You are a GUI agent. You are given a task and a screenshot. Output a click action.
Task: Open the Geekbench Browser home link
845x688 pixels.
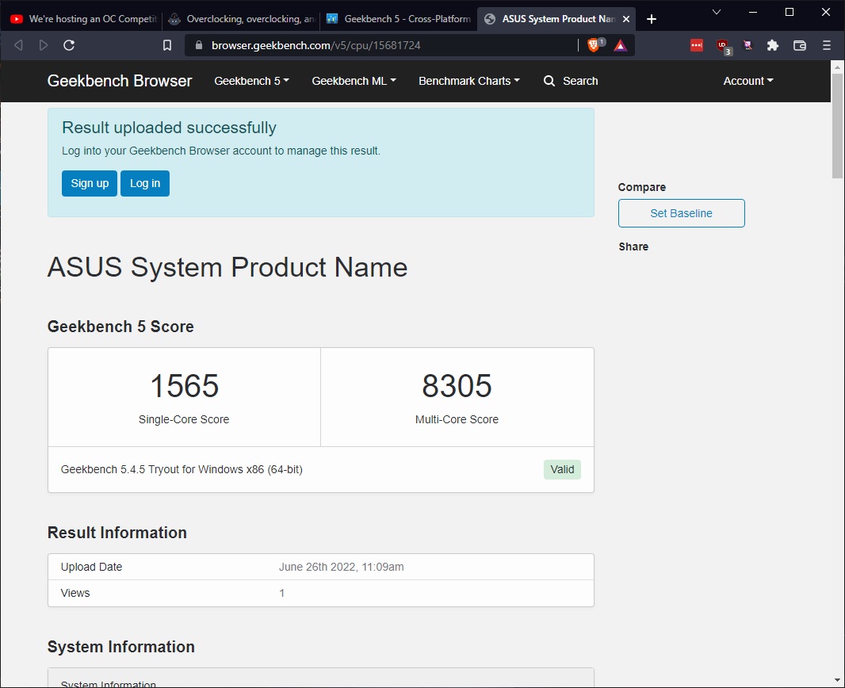tap(120, 81)
